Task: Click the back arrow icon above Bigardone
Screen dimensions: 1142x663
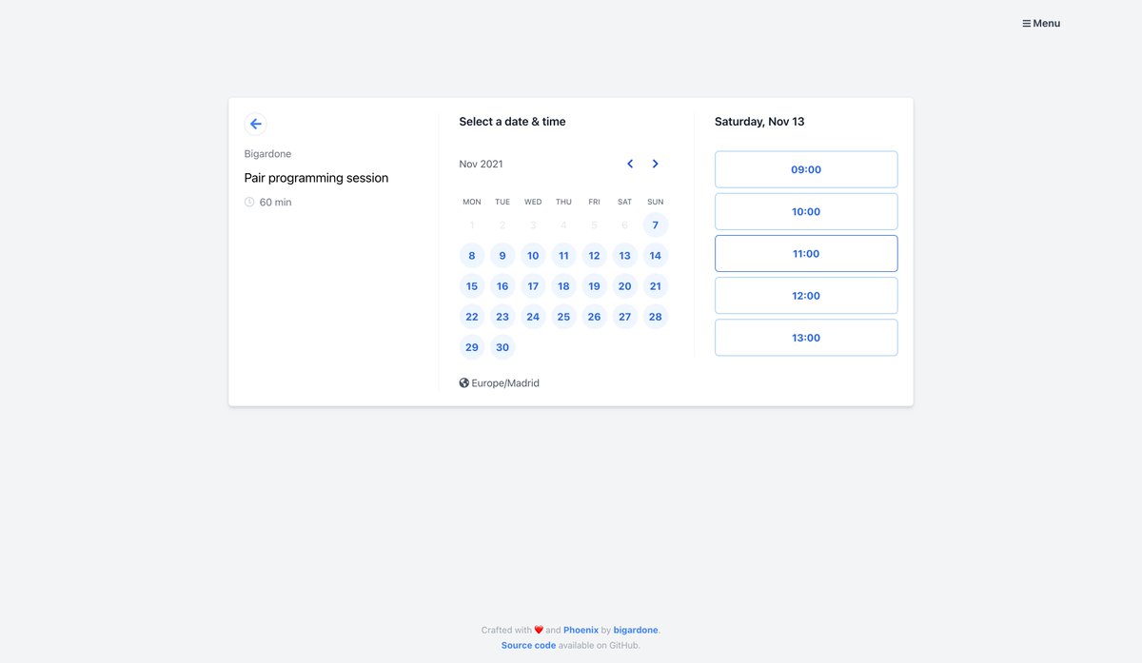Action: tap(255, 124)
